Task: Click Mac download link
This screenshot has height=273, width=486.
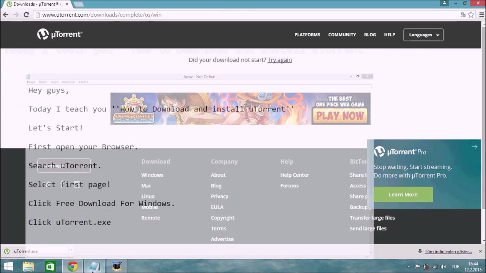Action: [x=146, y=185]
